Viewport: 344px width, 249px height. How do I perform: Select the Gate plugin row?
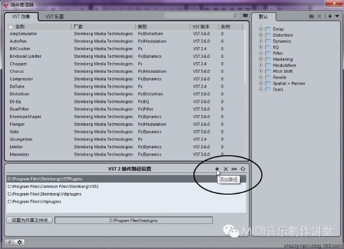point(125,132)
